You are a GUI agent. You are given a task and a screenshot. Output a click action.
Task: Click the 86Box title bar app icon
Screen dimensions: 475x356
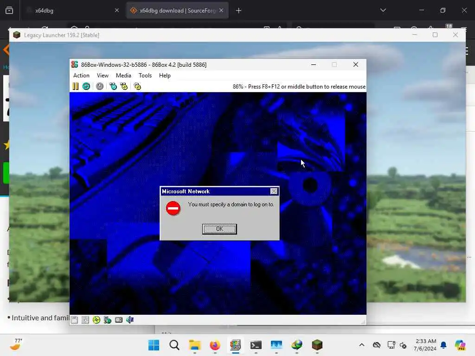point(75,64)
